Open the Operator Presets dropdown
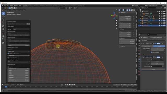This screenshot has height=94, width=167. tap(17, 24)
